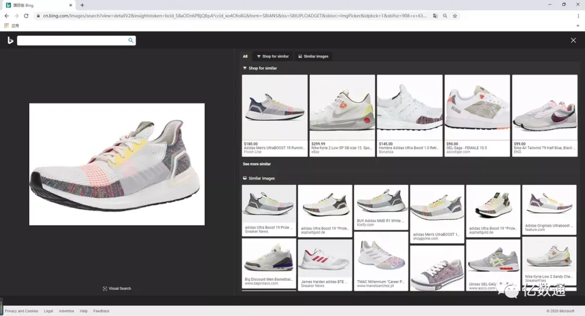The image size is (585, 316).
Task: Click the search magnifier icon
Action: pos(131,40)
